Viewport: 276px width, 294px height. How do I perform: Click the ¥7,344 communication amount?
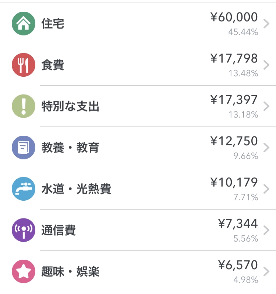[238, 224]
